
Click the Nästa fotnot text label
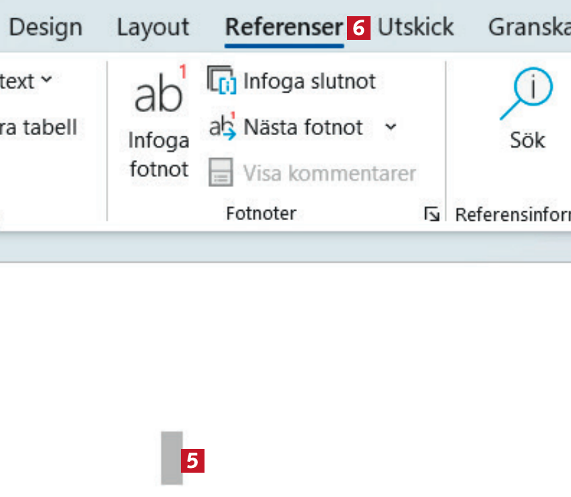point(303,126)
